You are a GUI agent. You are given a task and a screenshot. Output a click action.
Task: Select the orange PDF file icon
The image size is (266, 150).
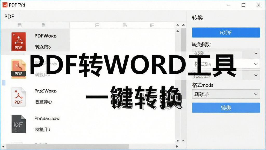click(x=18, y=69)
